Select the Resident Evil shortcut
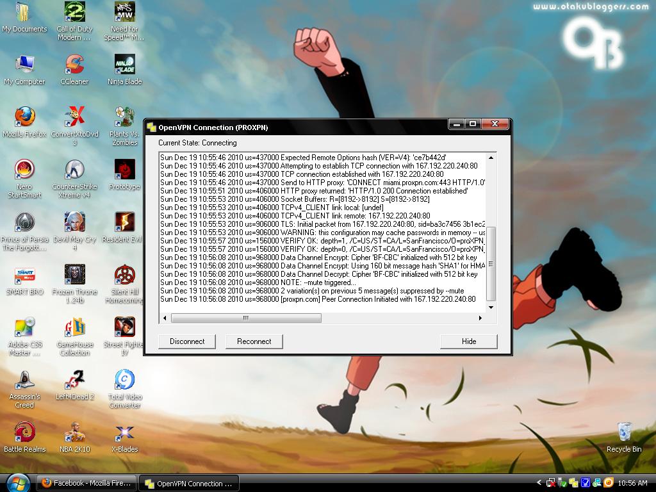Screen dimensions: 656x492 tap(123, 227)
